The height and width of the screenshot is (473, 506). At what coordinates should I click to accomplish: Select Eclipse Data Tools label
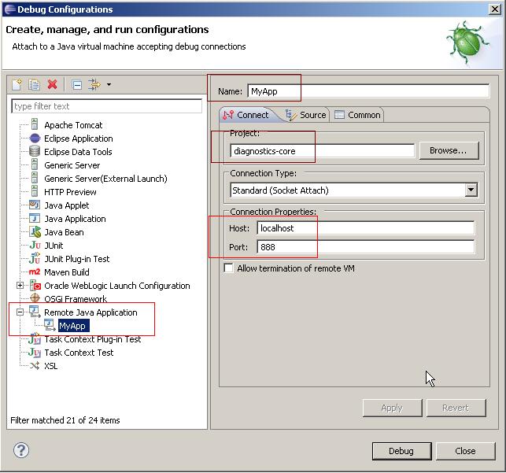point(78,152)
